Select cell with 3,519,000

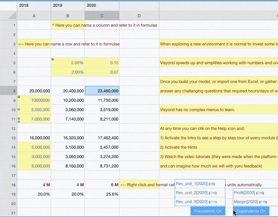pos(102,110)
